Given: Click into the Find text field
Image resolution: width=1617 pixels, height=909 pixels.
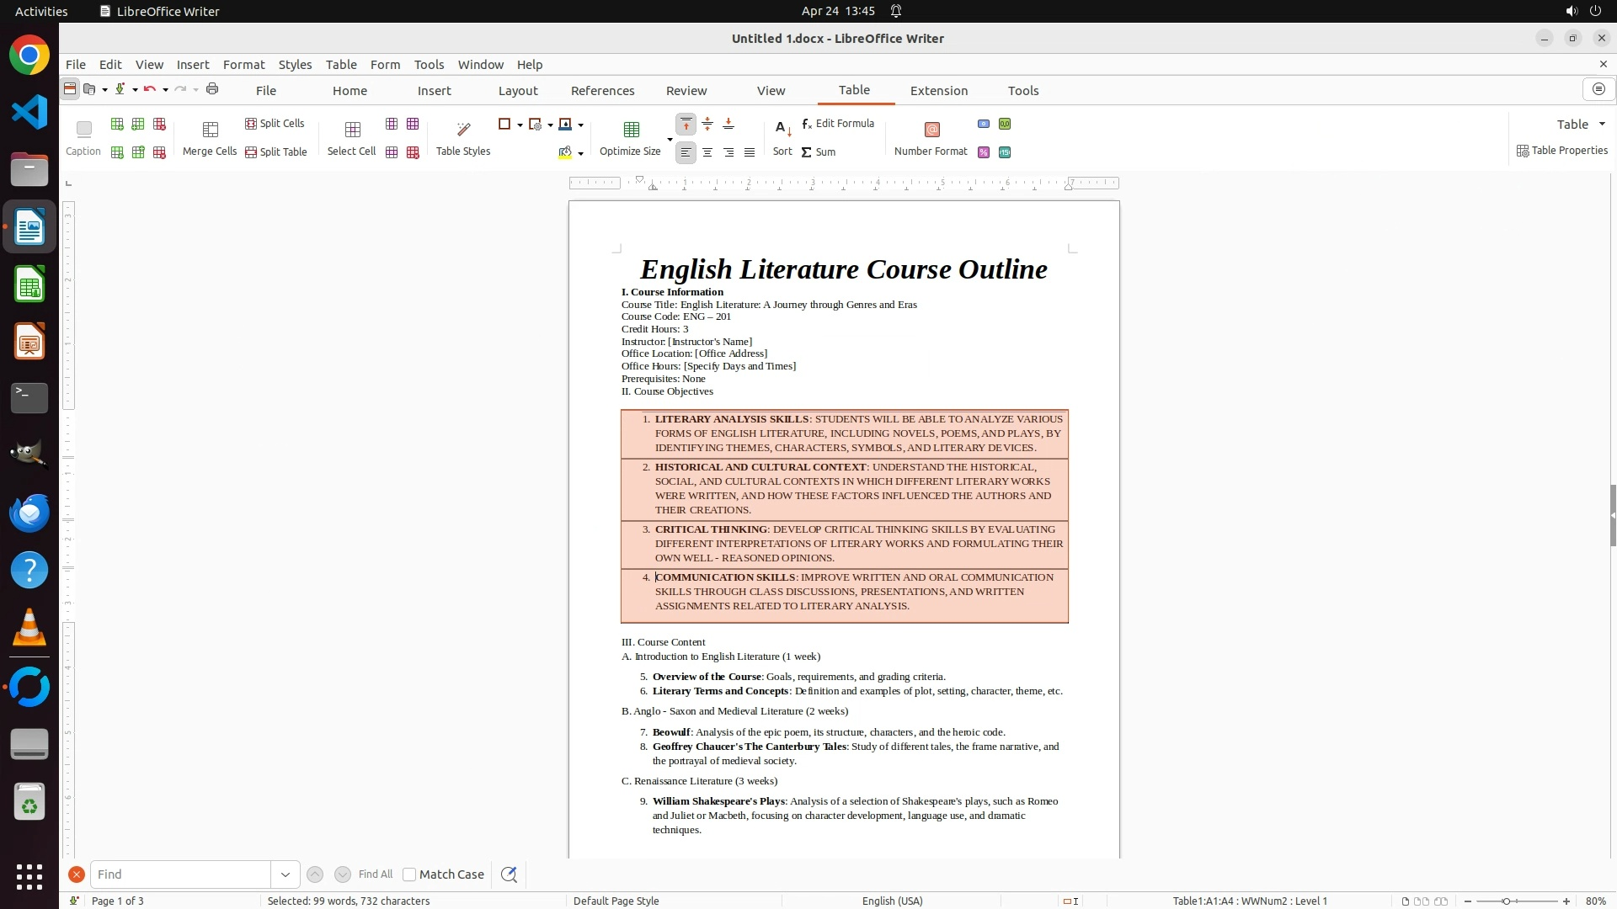Looking at the screenshot, I should click(180, 874).
